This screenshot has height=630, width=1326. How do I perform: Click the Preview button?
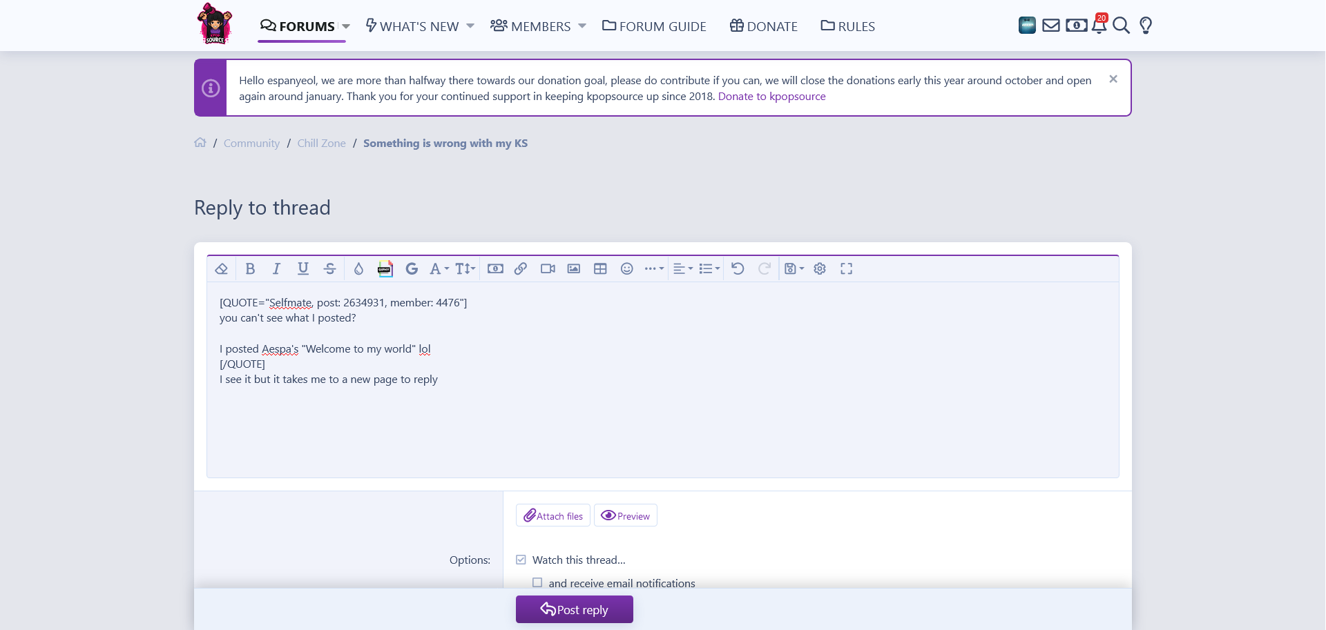point(626,515)
